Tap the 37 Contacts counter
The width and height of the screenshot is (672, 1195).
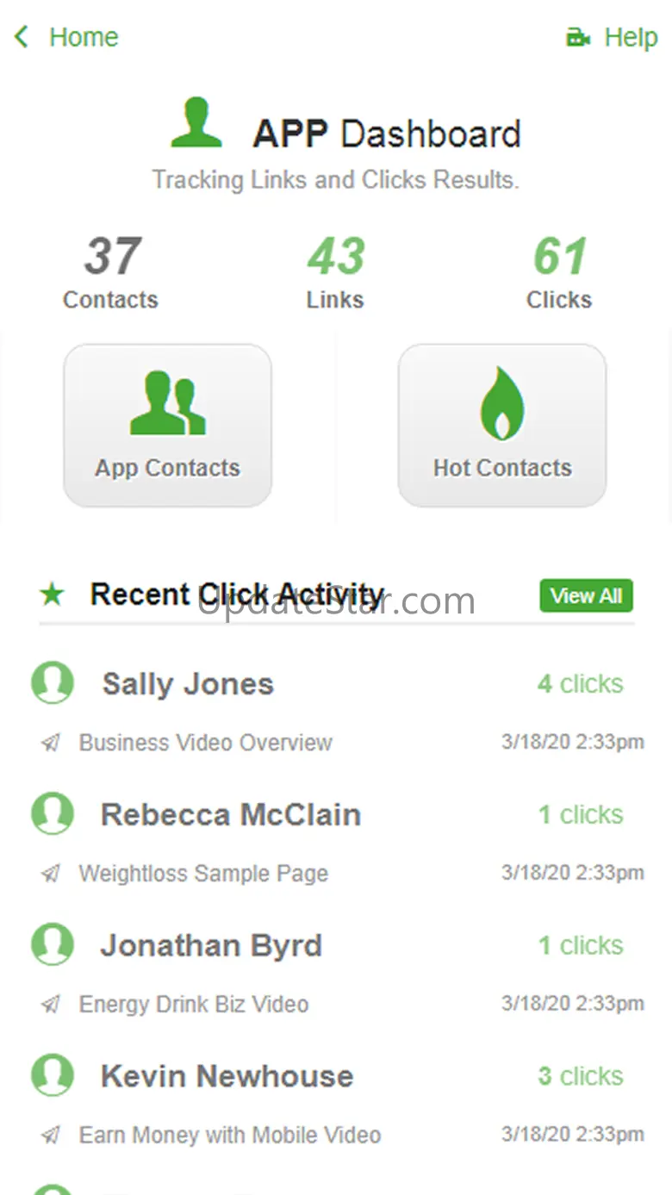click(x=111, y=273)
